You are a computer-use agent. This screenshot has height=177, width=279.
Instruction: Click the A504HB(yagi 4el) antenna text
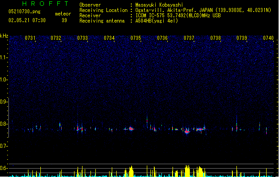click(x=157, y=21)
